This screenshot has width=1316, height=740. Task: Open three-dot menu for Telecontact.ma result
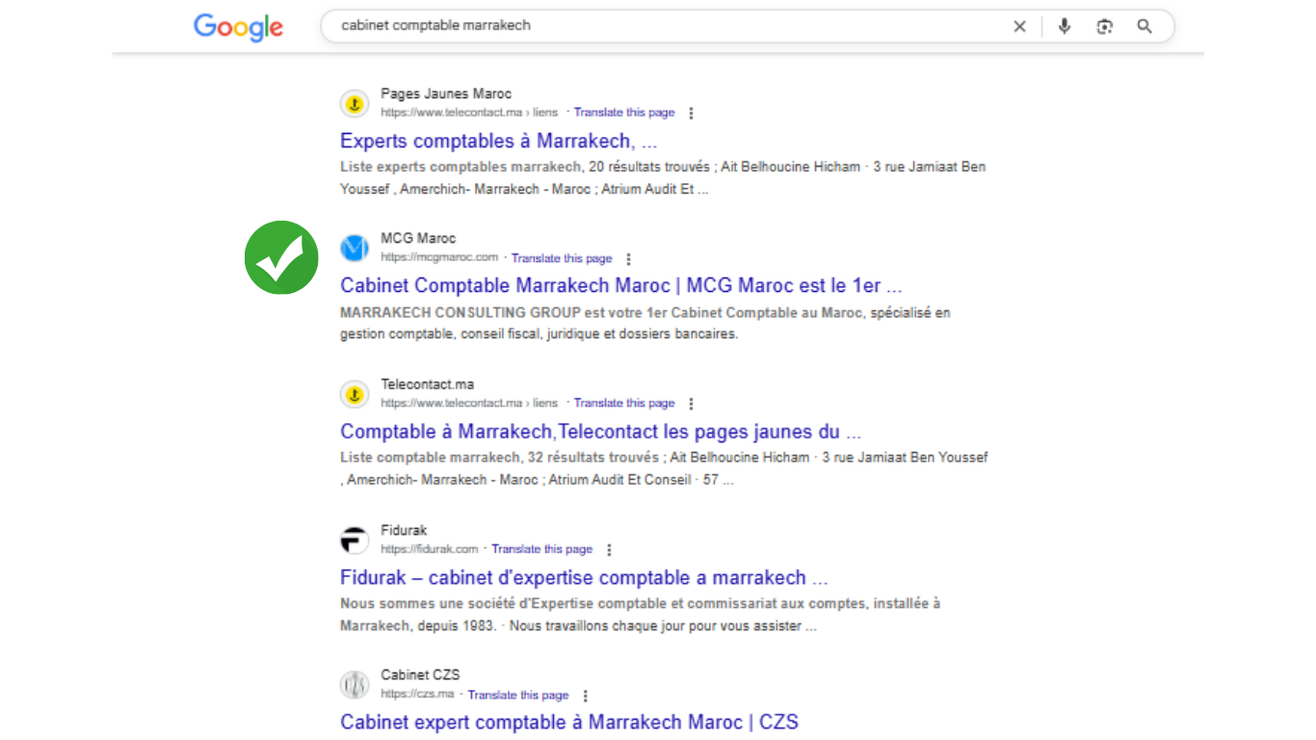691,404
